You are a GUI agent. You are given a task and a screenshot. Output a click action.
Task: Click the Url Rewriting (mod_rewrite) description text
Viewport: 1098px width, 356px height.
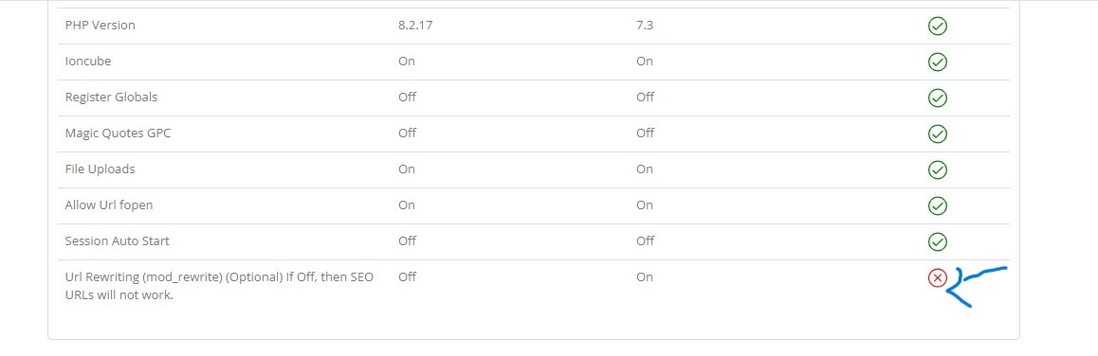pos(219,285)
